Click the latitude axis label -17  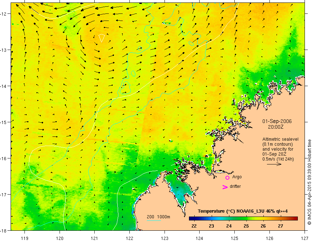pyautogui.click(x=4, y=194)
